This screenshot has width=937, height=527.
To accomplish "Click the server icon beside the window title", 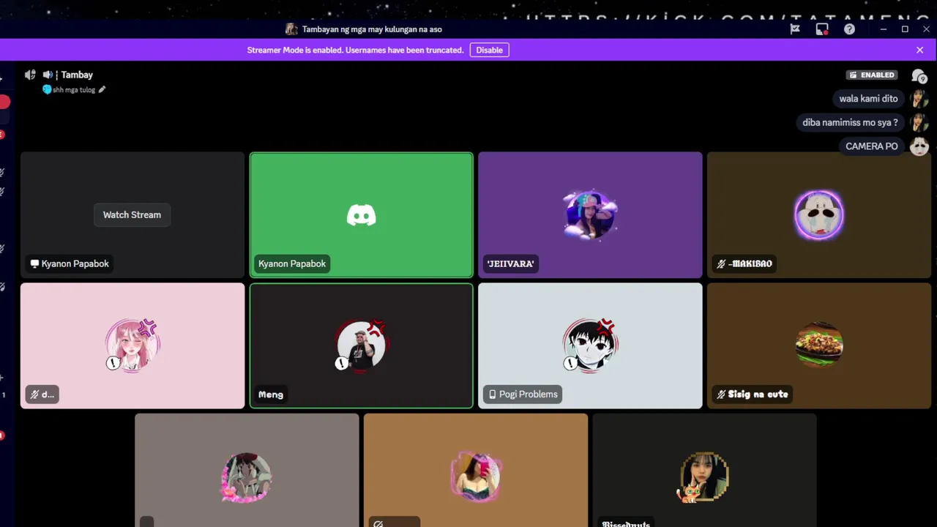I will pyautogui.click(x=291, y=29).
